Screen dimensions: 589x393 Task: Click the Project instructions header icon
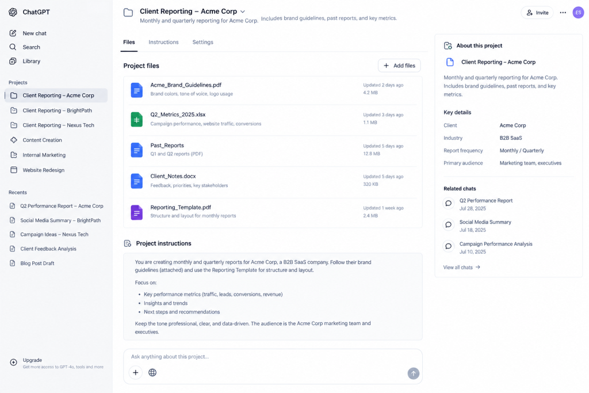point(127,243)
